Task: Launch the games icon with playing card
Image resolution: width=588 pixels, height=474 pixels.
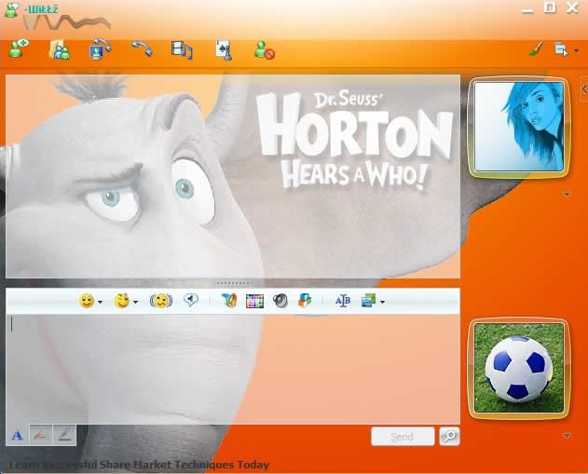Action: (224, 50)
